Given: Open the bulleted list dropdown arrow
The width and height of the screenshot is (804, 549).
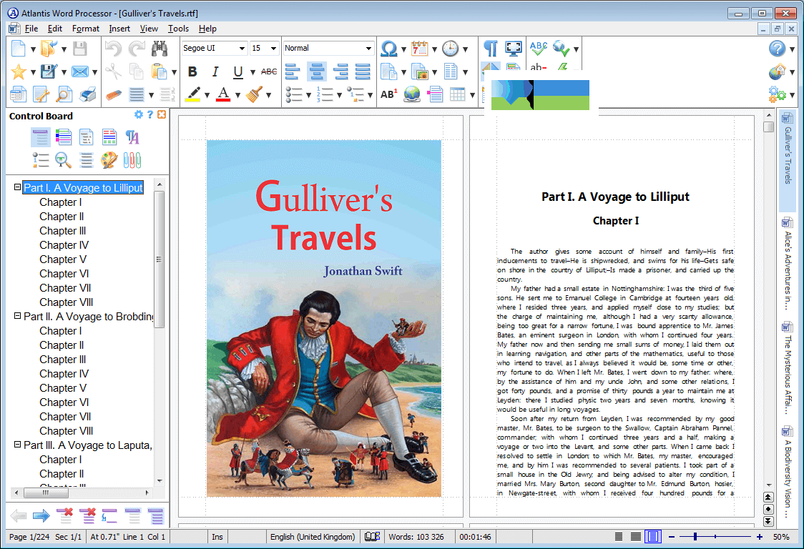Looking at the screenshot, I should click(308, 95).
